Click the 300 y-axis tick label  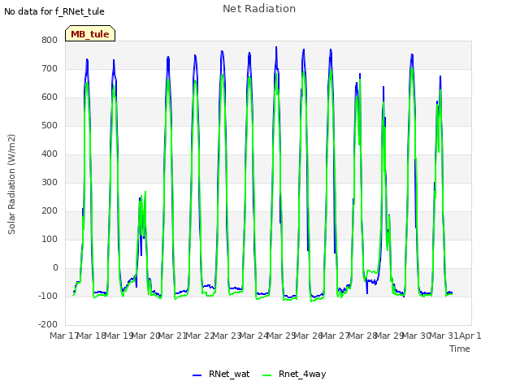[x=50, y=182]
